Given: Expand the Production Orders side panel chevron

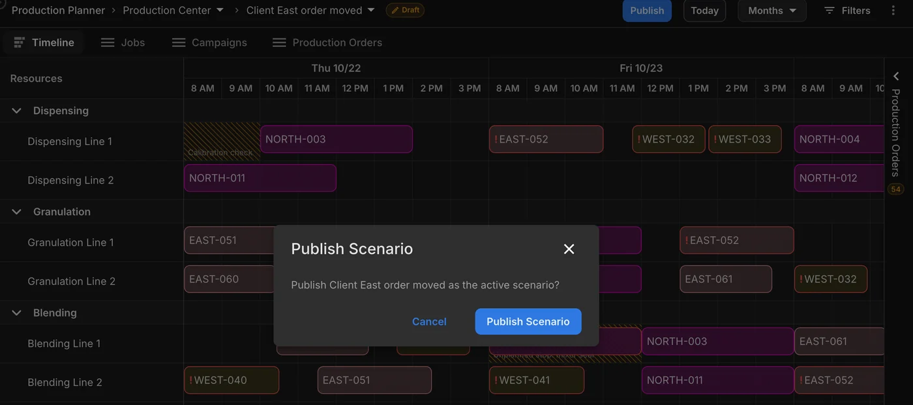Looking at the screenshot, I should pos(896,76).
